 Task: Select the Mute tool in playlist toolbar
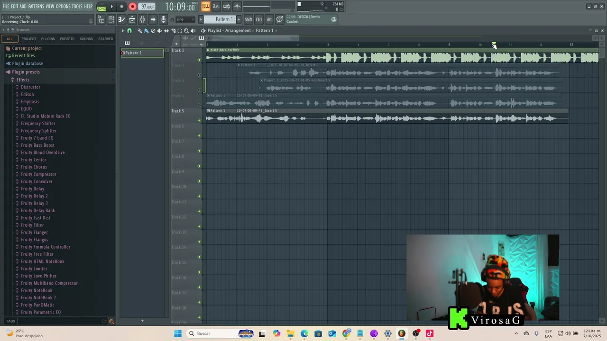tap(159, 30)
